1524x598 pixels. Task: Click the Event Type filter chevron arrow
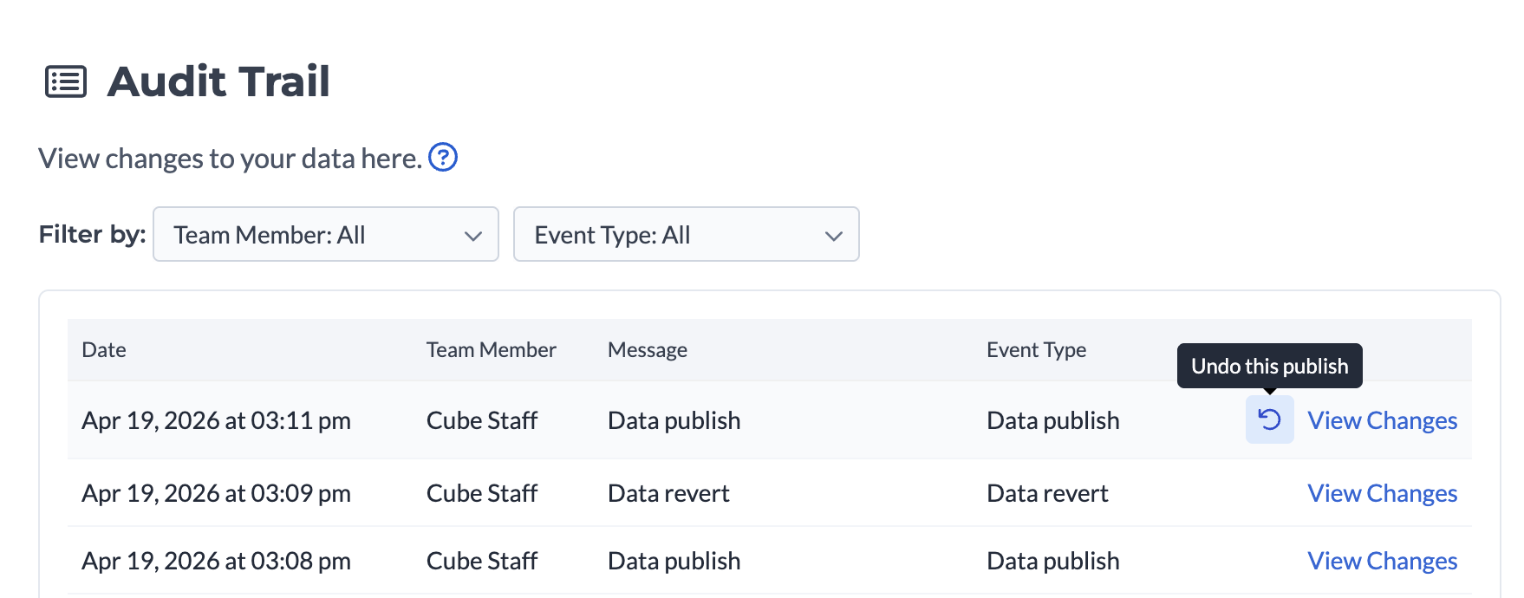tap(833, 236)
